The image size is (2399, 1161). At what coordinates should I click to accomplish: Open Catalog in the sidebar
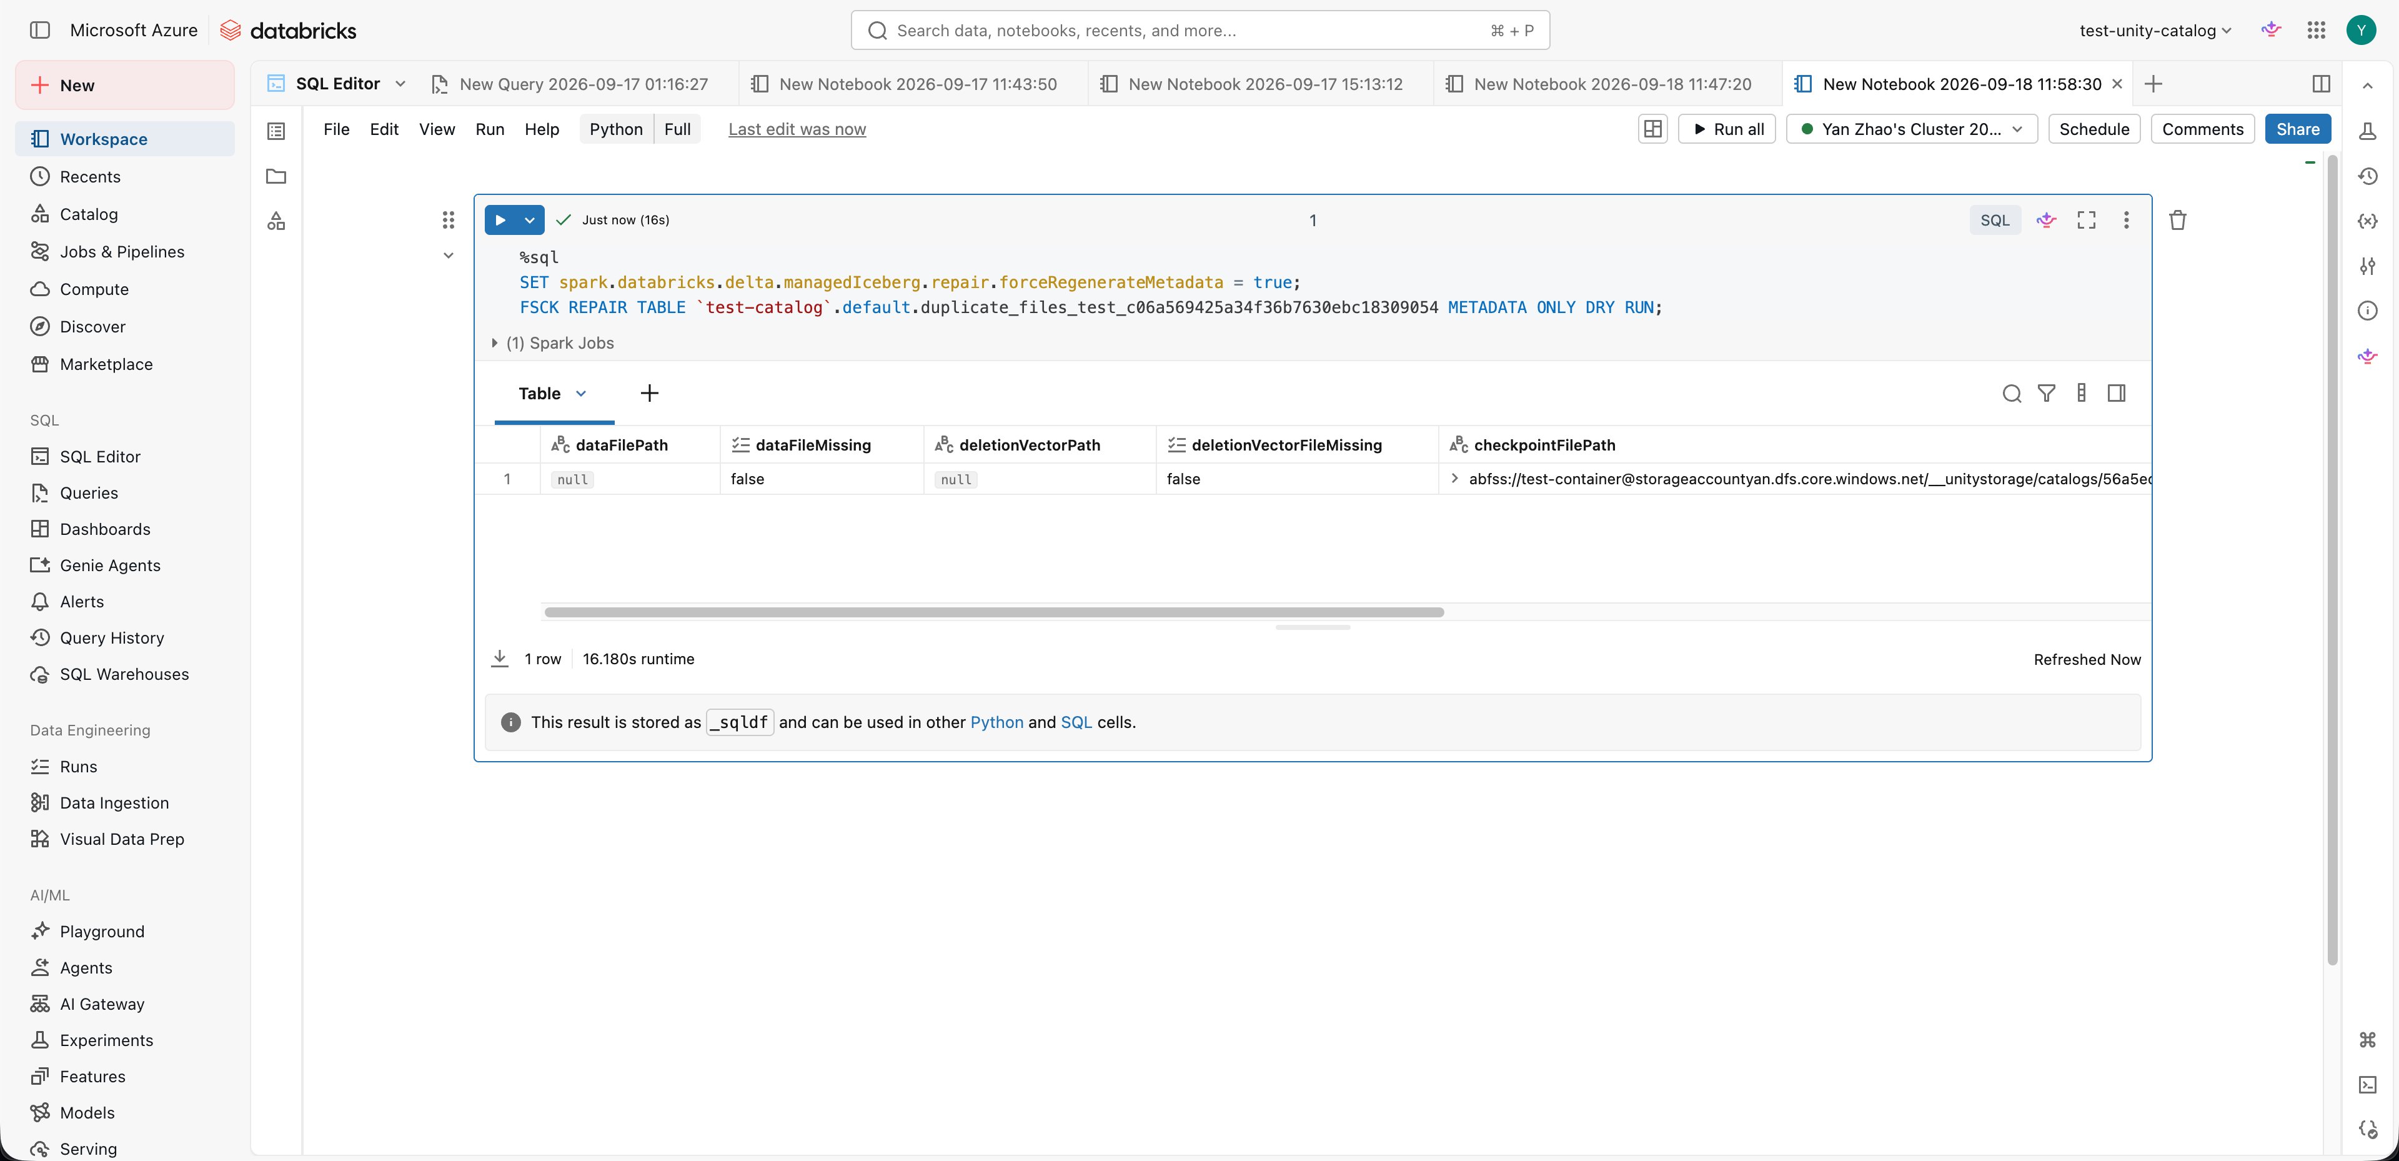[125, 213]
